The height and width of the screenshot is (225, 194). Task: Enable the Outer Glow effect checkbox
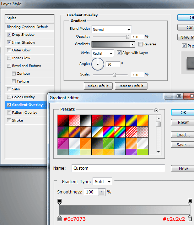(9, 50)
